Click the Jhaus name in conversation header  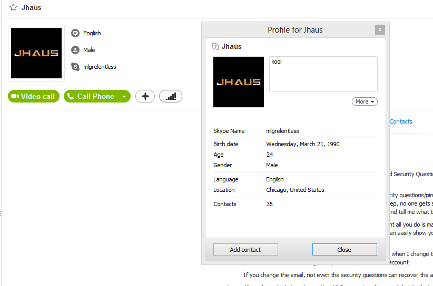tap(31, 8)
